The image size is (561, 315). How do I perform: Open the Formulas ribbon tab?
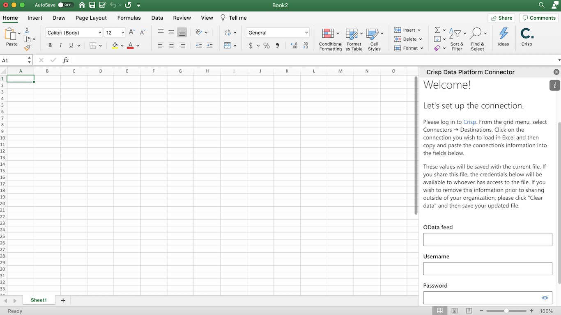(x=129, y=18)
